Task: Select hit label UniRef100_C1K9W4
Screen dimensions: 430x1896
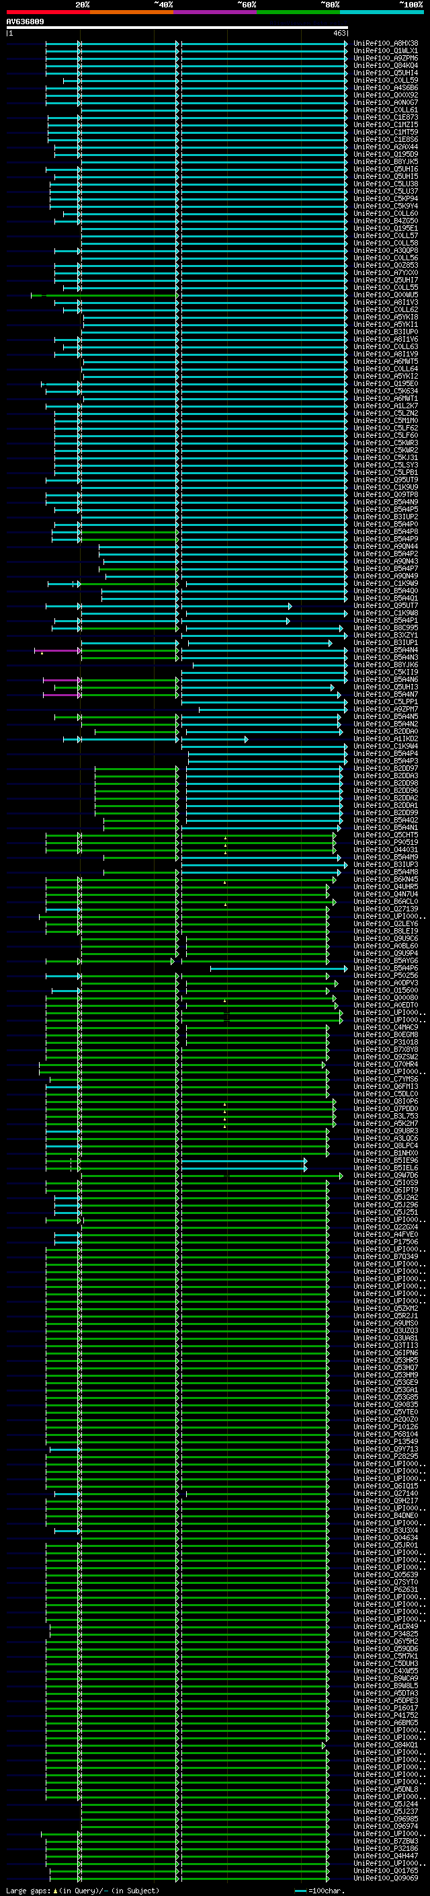Action: tap(386, 747)
